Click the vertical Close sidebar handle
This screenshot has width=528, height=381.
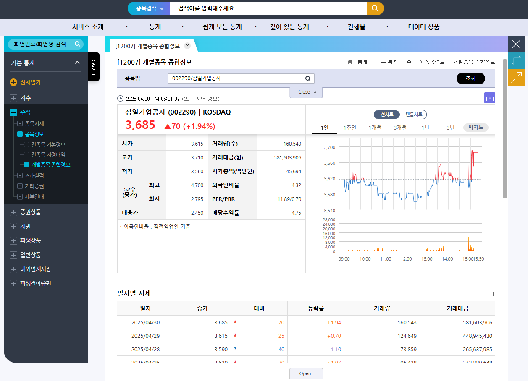(x=93, y=67)
